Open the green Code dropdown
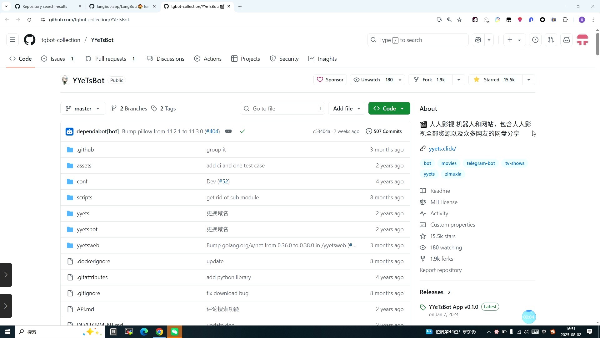Screen dimensions: 600x338 389,109
